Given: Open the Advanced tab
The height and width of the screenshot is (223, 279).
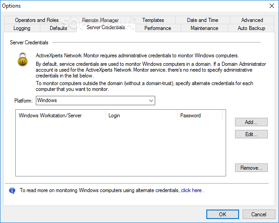Looking at the screenshot, I should click(252, 20).
